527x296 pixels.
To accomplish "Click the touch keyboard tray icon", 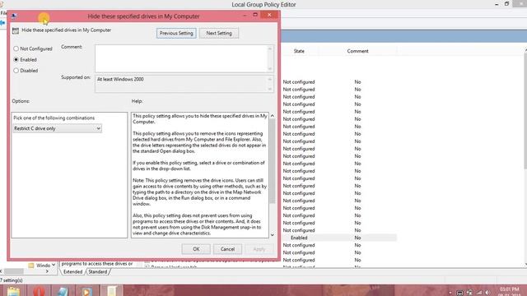I will [459, 293].
